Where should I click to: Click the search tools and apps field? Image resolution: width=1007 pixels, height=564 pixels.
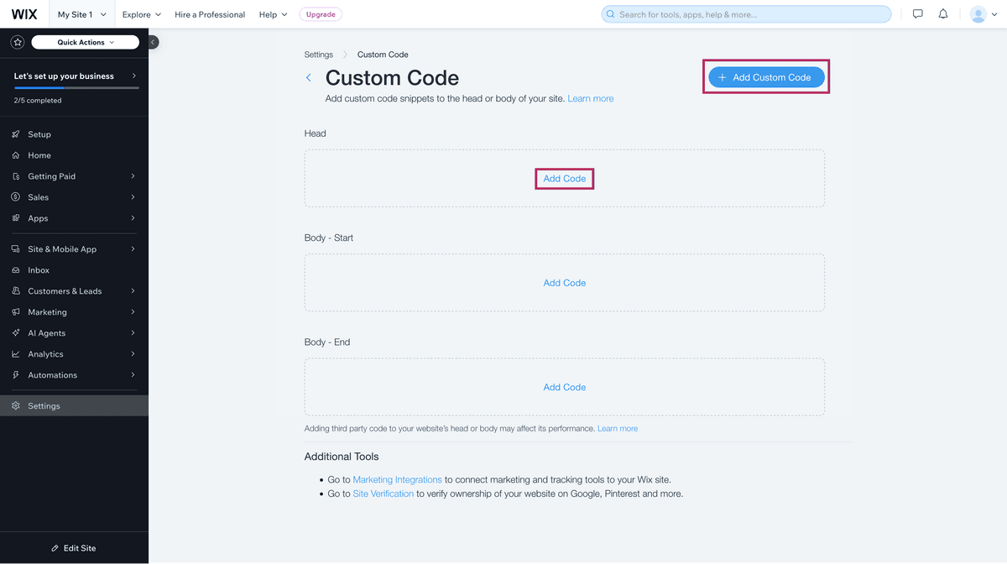(746, 14)
